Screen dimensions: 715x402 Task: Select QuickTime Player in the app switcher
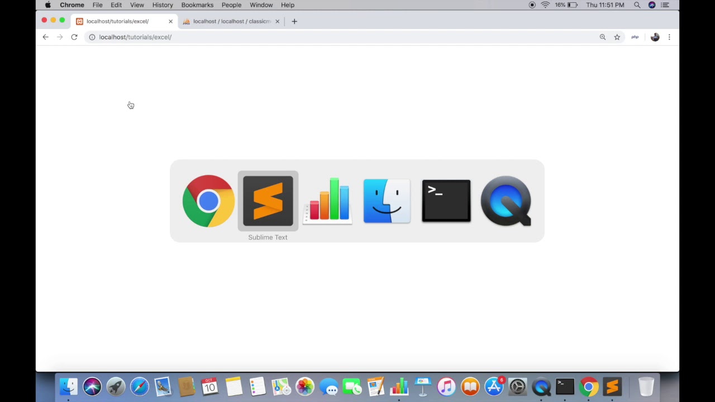tap(506, 201)
